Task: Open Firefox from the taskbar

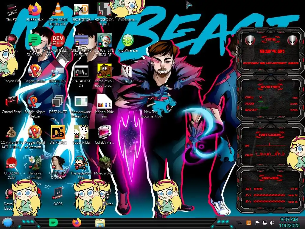Action: pos(77,222)
